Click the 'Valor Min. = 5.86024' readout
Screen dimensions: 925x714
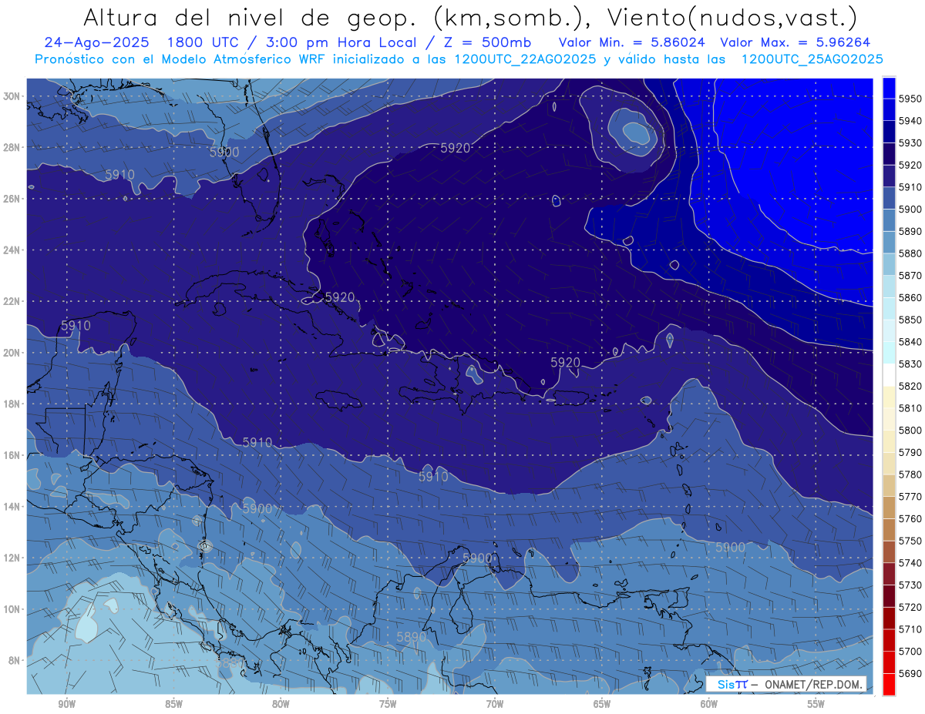pyautogui.click(x=631, y=42)
